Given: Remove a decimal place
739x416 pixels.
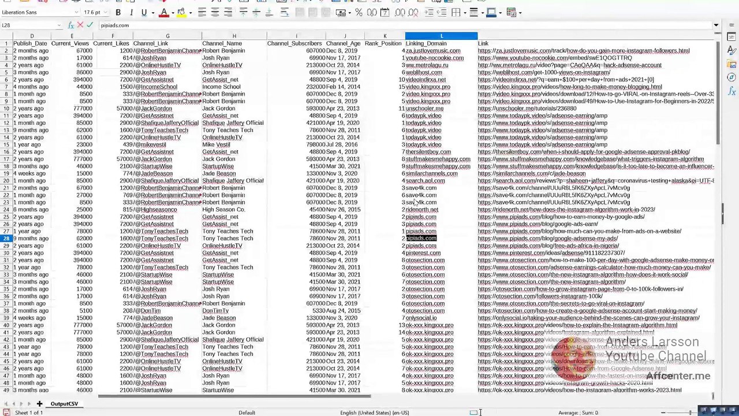Looking at the screenshot, I should [x=413, y=12].
